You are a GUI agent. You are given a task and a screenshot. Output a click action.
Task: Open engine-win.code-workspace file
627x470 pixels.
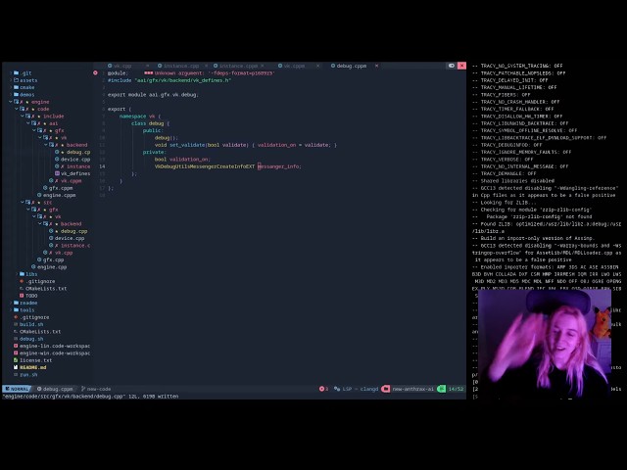[x=52, y=353]
